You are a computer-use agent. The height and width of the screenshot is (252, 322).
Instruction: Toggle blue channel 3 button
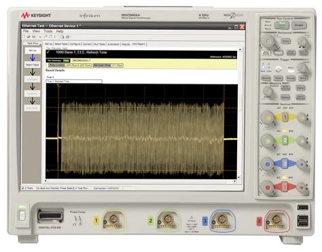pos(285,164)
